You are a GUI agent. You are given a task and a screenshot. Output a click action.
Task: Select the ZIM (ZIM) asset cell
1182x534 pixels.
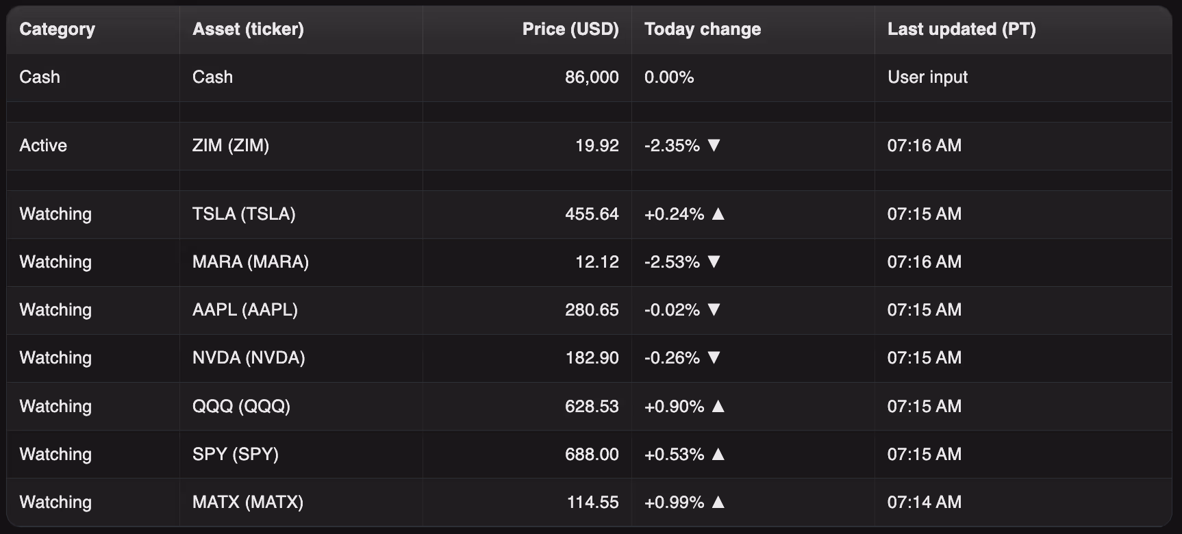pos(231,145)
